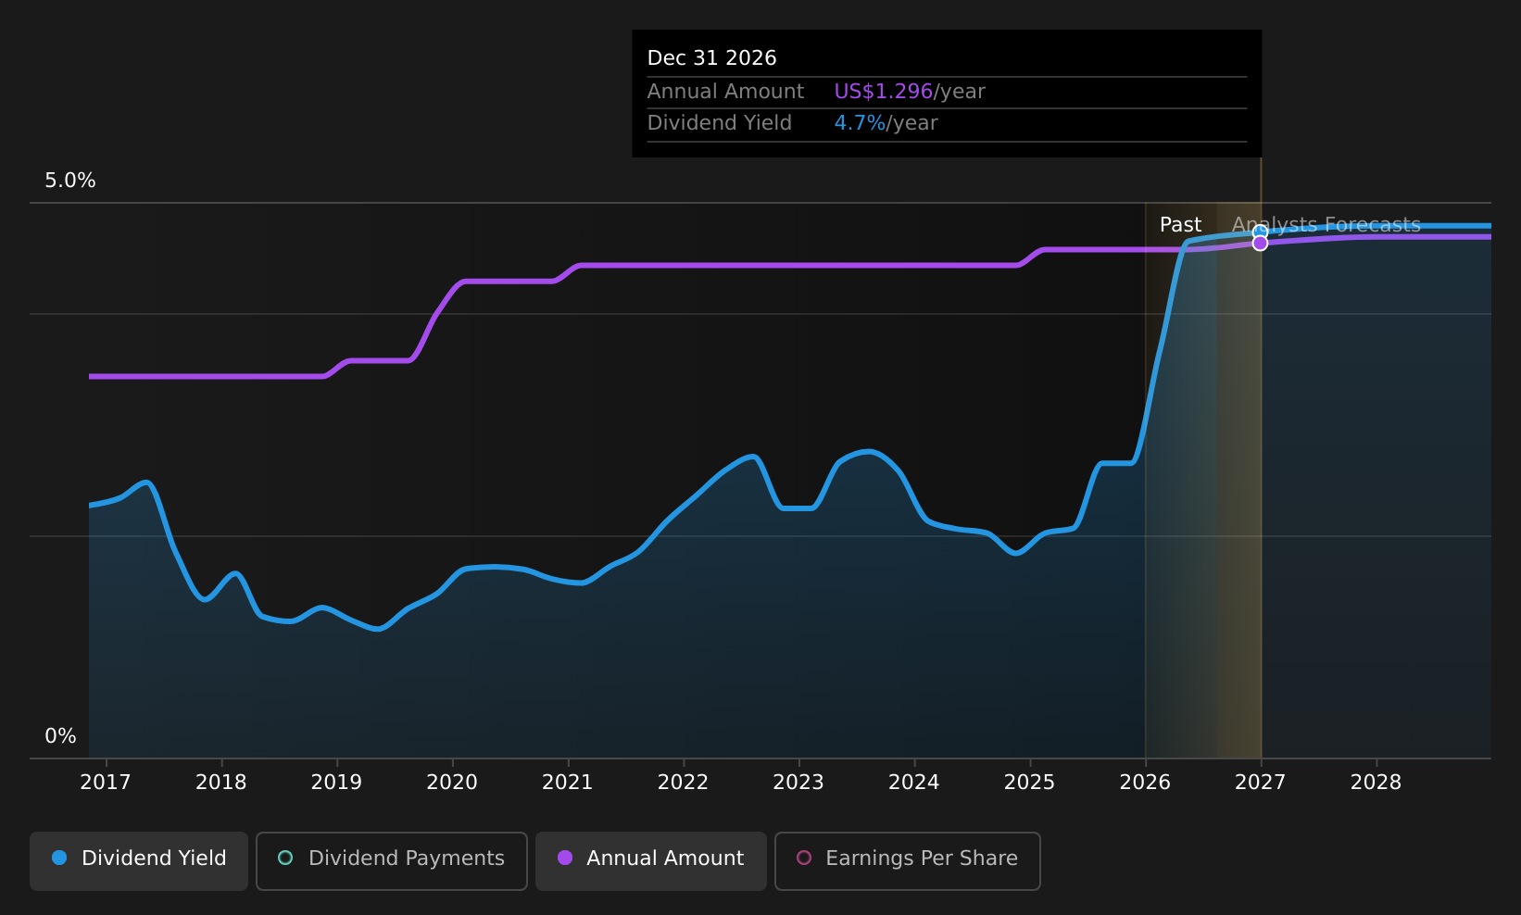Click the 2022 x-axis label
Viewport: 1521px width, 915px height.
[683, 783]
